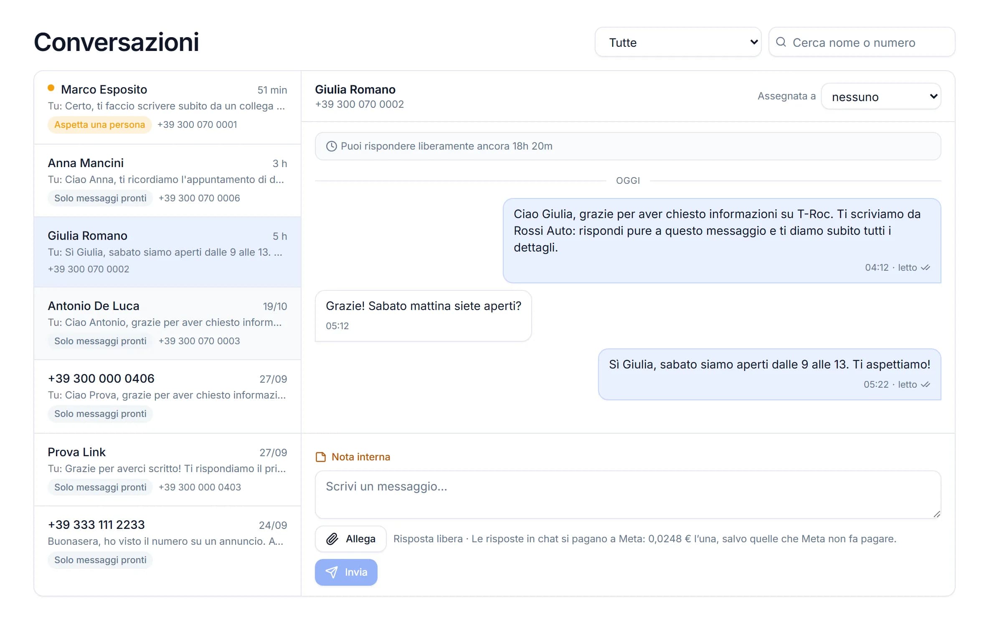Open the Anna Mancini conversation
Image resolution: width=989 pixels, height=635 pixels.
click(167, 180)
